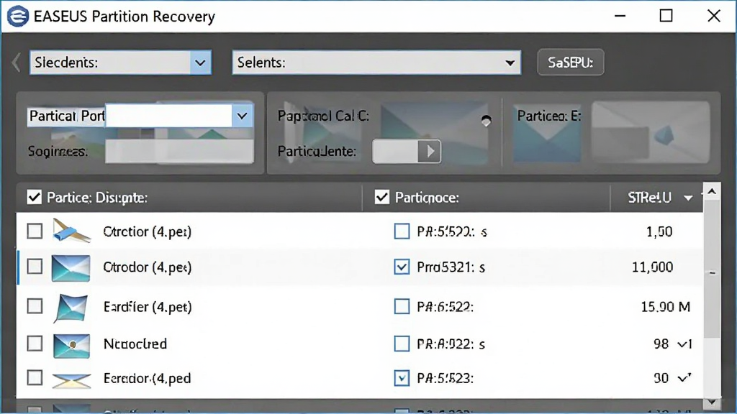737x414 pixels.
Task: Click the Particqulente play arrow button
Action: coord(429,151)
